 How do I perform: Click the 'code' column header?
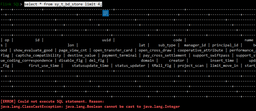pos(178,40)
